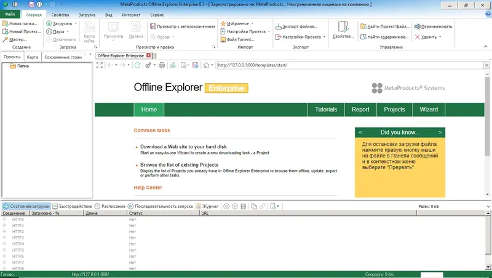Viewport: 492px width, 278px height.
Task: Open the Файл menu
Action: (10, 14)
